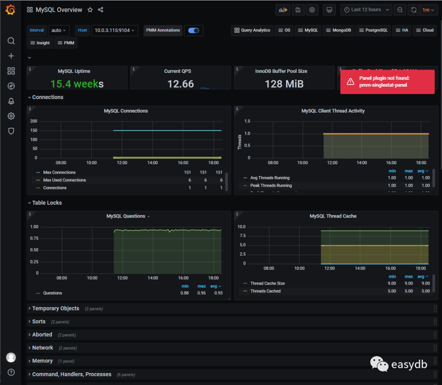Open Alerting bell icon in sidebar

pos(11,101)
